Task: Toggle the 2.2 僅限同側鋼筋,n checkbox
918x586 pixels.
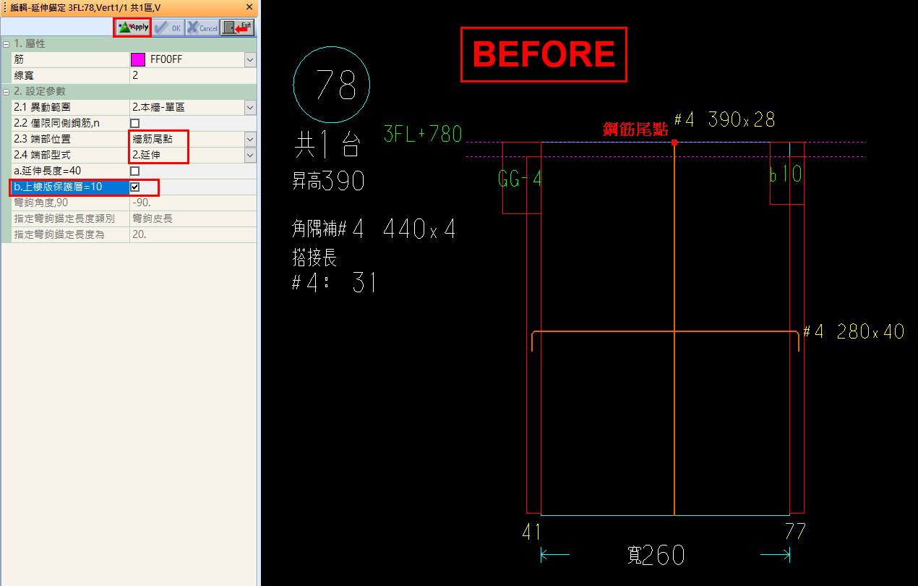Action: tap(134, 124)
